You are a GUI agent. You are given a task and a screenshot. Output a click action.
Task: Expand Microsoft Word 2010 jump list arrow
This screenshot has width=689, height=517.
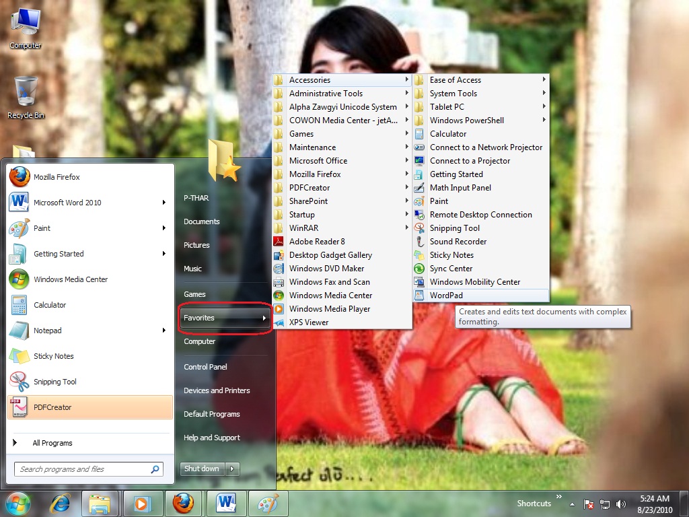(x=164, y=203)
